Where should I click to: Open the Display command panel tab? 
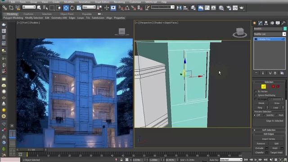(x=278, y=23)
